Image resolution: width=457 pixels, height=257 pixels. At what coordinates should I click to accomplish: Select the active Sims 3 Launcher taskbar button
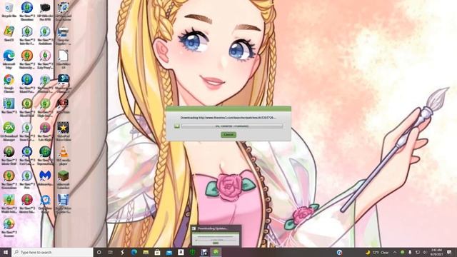click(216, 252)
